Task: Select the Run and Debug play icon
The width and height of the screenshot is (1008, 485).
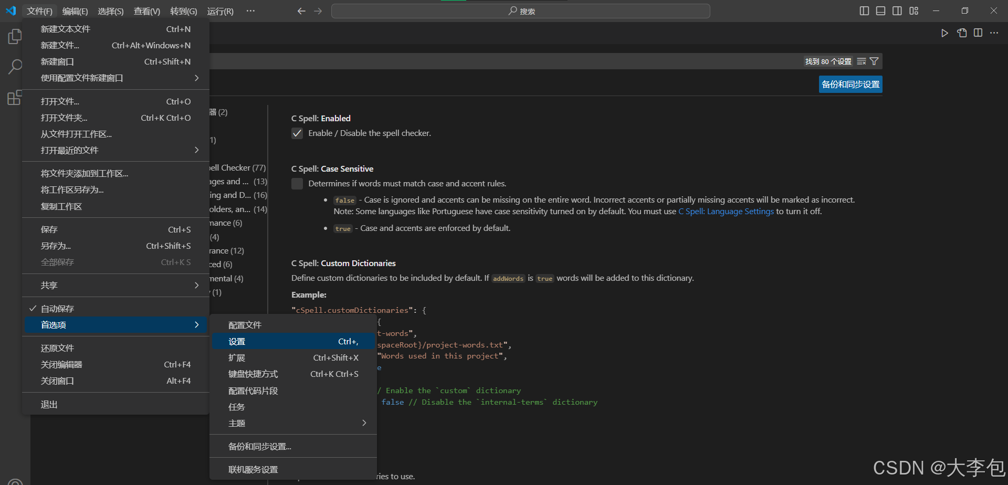Action: (x=944, y=33)
